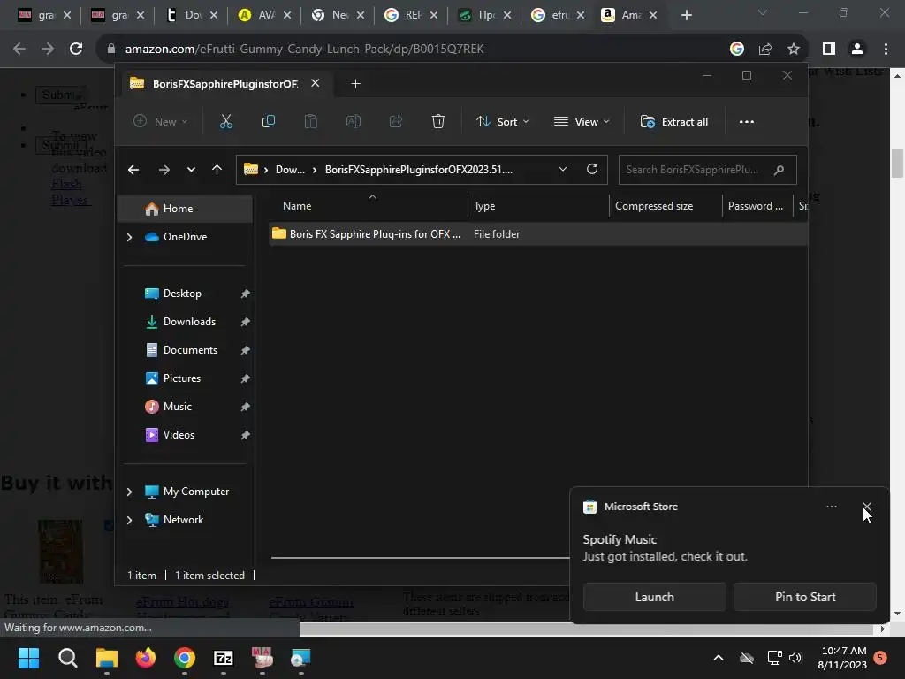Image resolution: width=905 pixels, height=679 pixels.
Task: Click the Google icon in address bar
Action: point(736,50)
